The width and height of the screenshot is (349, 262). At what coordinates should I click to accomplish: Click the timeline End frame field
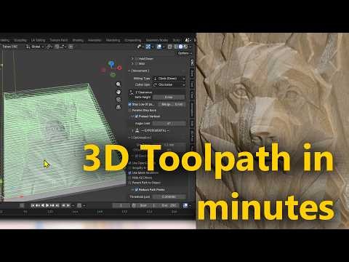click(x=169, y=205)
